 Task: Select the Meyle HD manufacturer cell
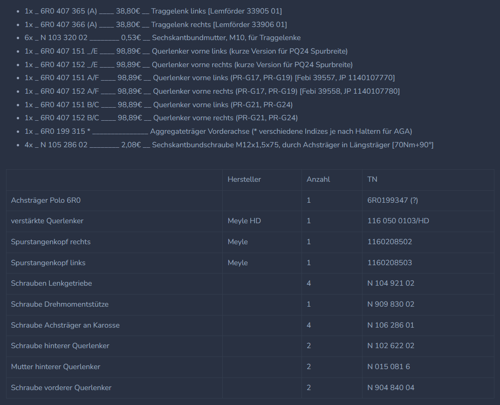tap(244, 221)
